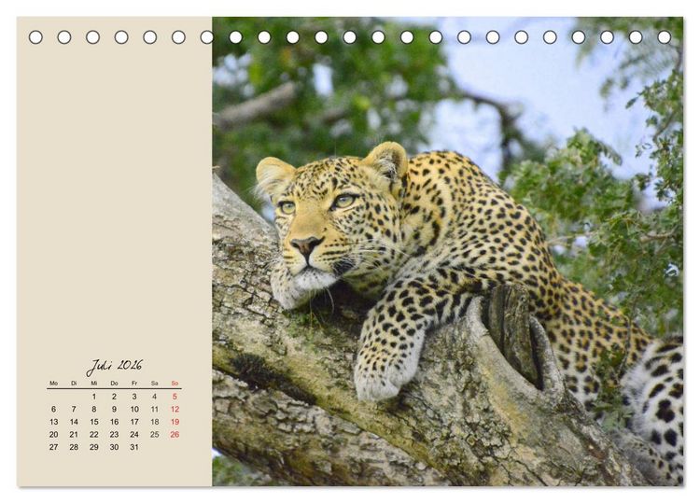Click calendar date 20
The image size is (700, 503).
click(x=53, y=434)
